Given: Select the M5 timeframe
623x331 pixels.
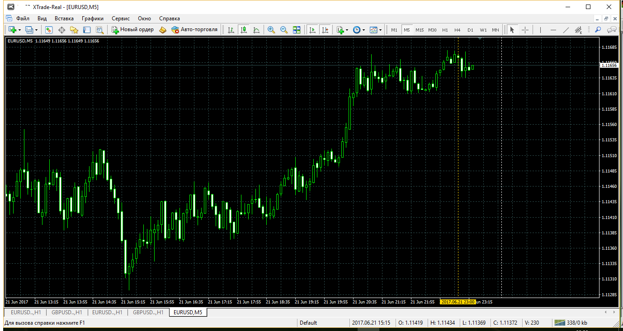Looking at the screenshot, I should 407,30.
